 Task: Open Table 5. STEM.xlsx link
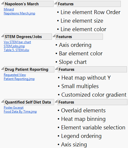click(x=17, y=50)
